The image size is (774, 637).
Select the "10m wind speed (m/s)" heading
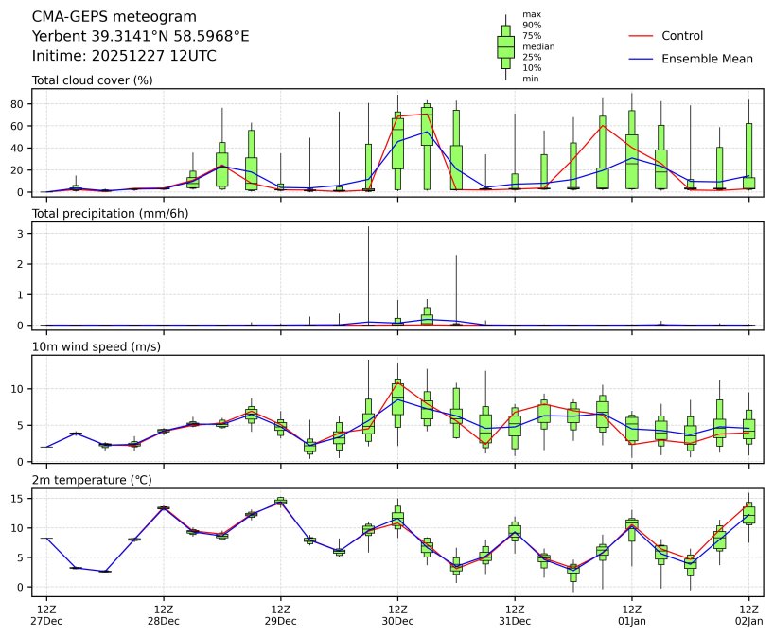click(97, 347)
